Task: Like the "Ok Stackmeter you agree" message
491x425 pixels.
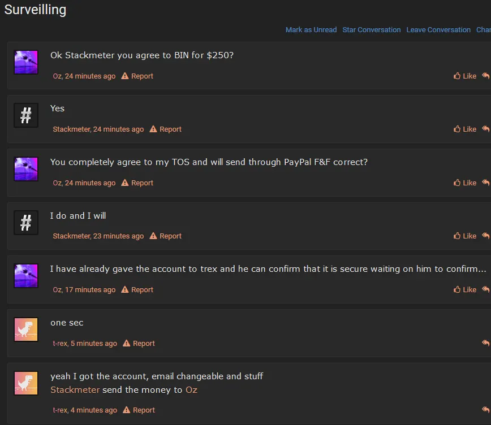Action: click(465, 76)
